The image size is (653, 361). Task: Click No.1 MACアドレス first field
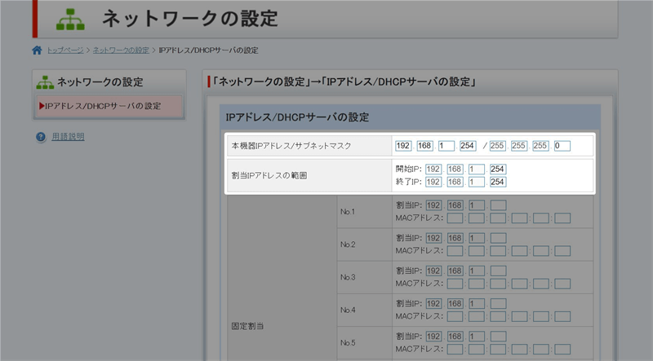[x=455, y=218]
